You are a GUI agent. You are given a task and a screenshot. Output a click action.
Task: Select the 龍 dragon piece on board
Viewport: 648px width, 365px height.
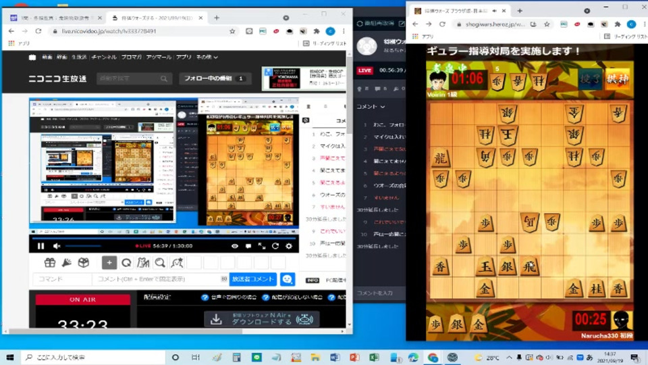click(x=441, y=158)
